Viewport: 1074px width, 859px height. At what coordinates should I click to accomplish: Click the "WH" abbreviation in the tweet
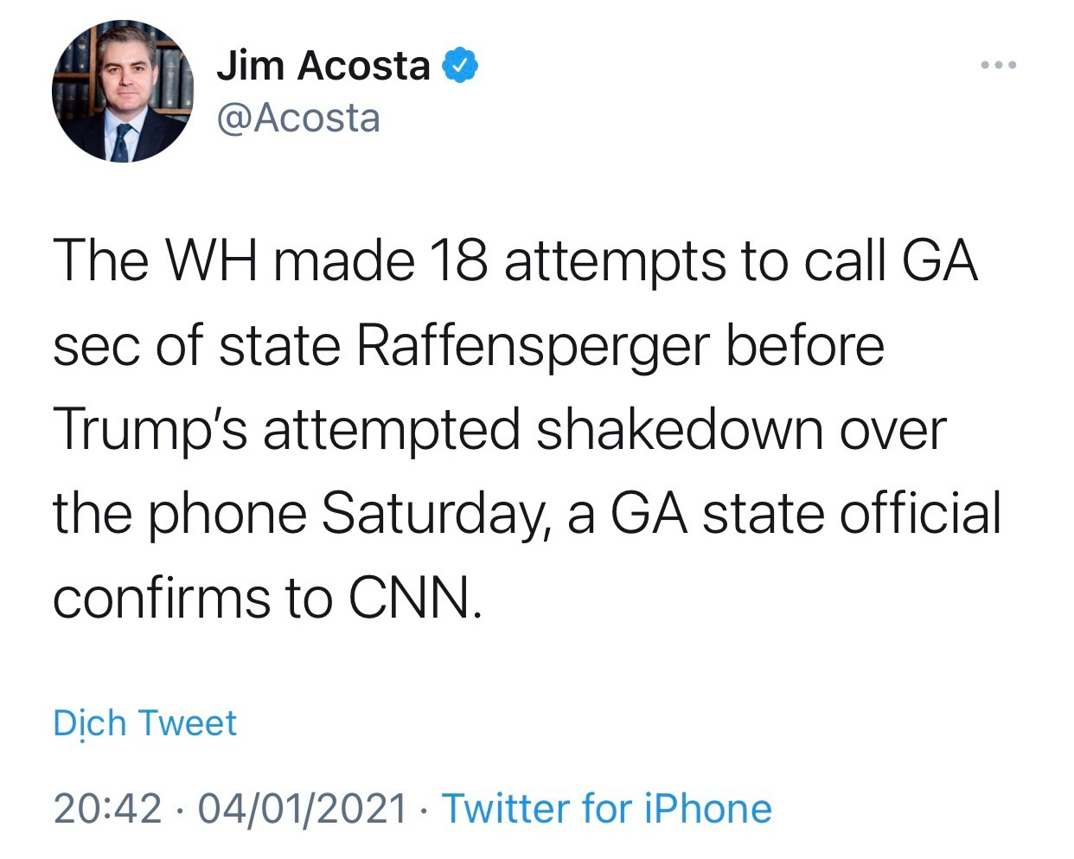[x=210, y=261]
